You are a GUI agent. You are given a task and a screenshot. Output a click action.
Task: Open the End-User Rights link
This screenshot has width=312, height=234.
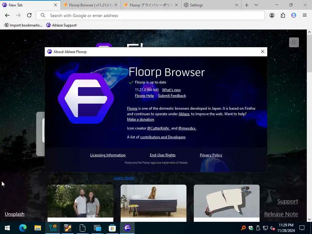pos(163,155)
